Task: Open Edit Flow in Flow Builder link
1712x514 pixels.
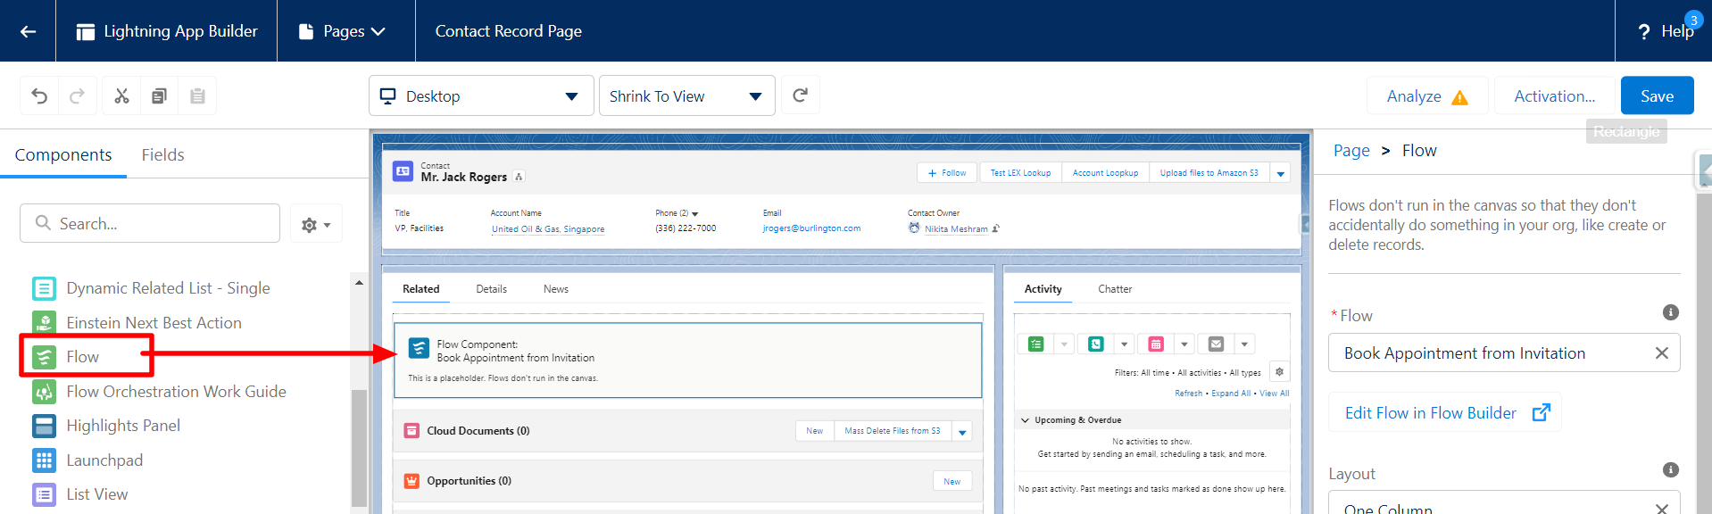Action: [x=1446, y=412]
